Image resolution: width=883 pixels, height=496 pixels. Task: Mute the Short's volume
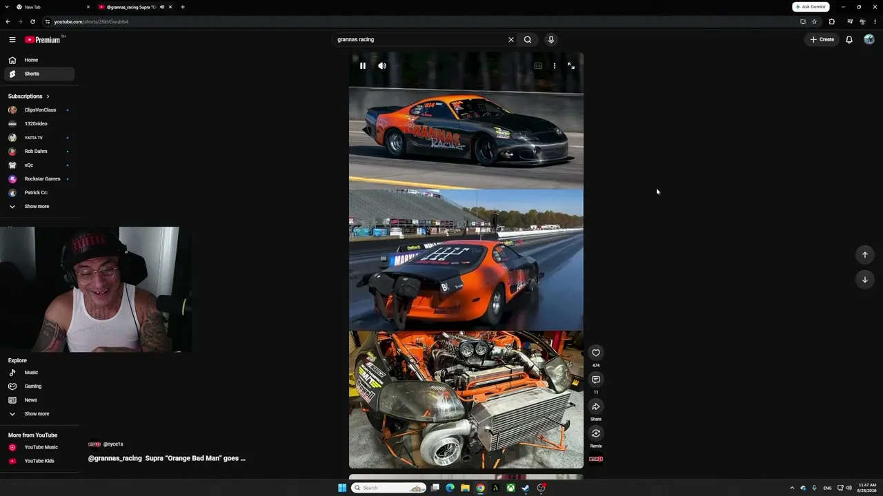pyautogui.click(x=382, y=66)
